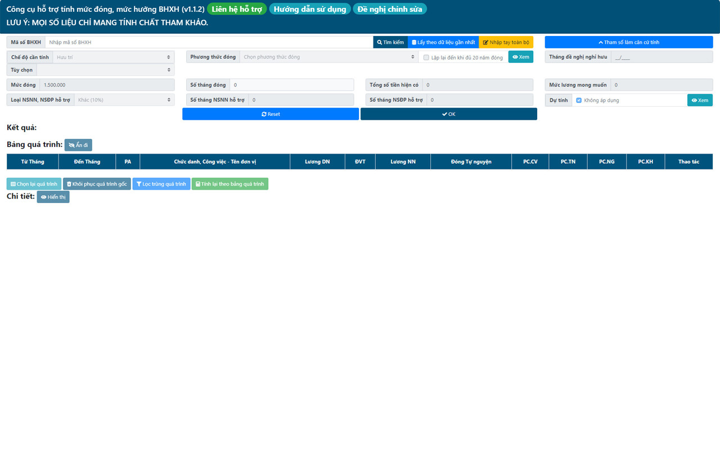Click the Xem button beside Phương thức đóng
The image size is (720, 450).
coord(521,57)
